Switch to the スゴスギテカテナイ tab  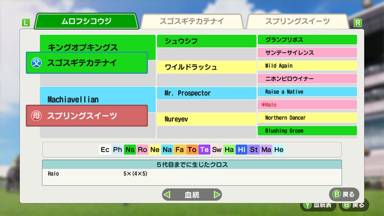(192, 21)
